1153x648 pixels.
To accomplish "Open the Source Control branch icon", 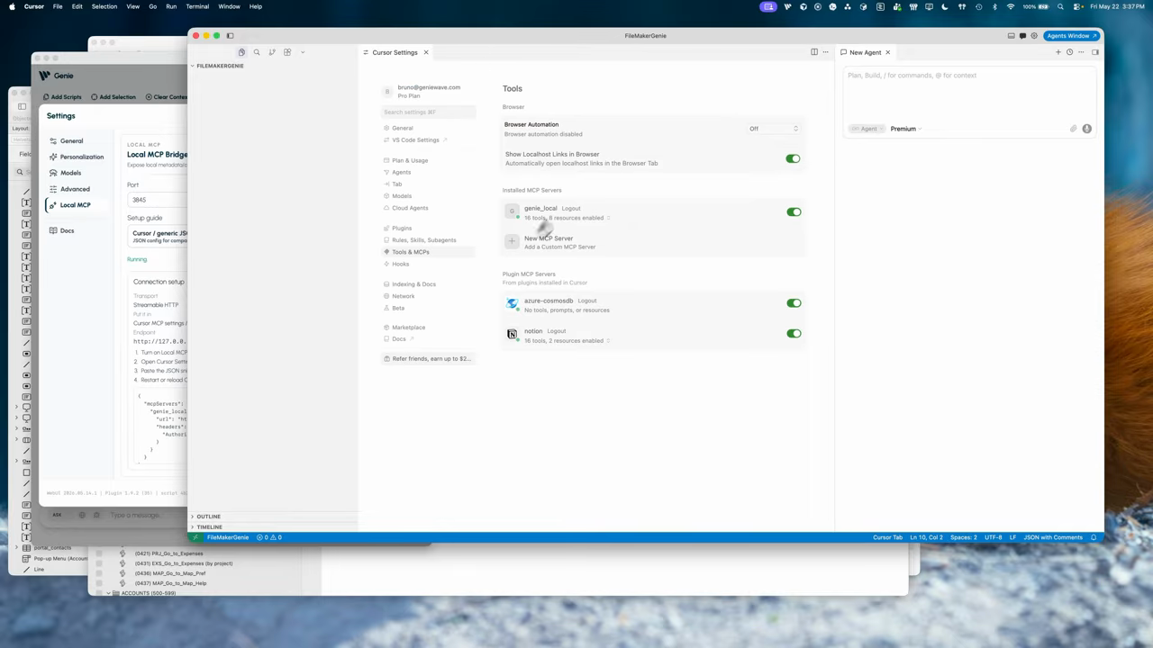I will point(272,52).
